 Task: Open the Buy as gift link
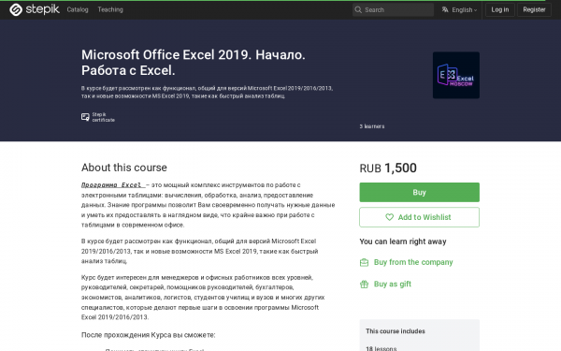point(393,284)
